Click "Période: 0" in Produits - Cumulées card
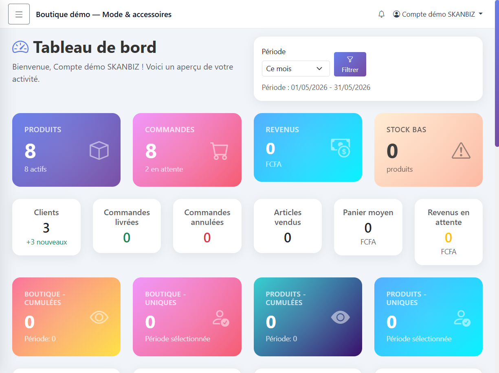 click(x=281, y=339)
